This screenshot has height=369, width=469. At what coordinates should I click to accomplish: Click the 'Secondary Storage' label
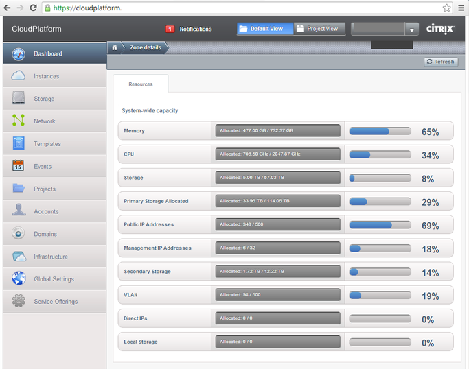tap(147, 272)
